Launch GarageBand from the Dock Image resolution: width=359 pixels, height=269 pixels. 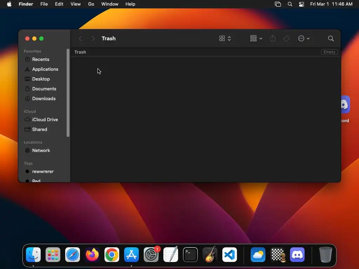[x=210, y=255]
